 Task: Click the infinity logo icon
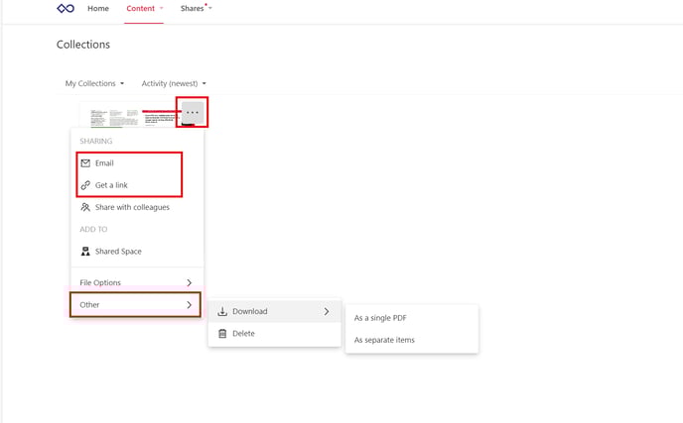point(66,9)
